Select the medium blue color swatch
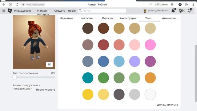197x111 pixels. click(103, 61)
